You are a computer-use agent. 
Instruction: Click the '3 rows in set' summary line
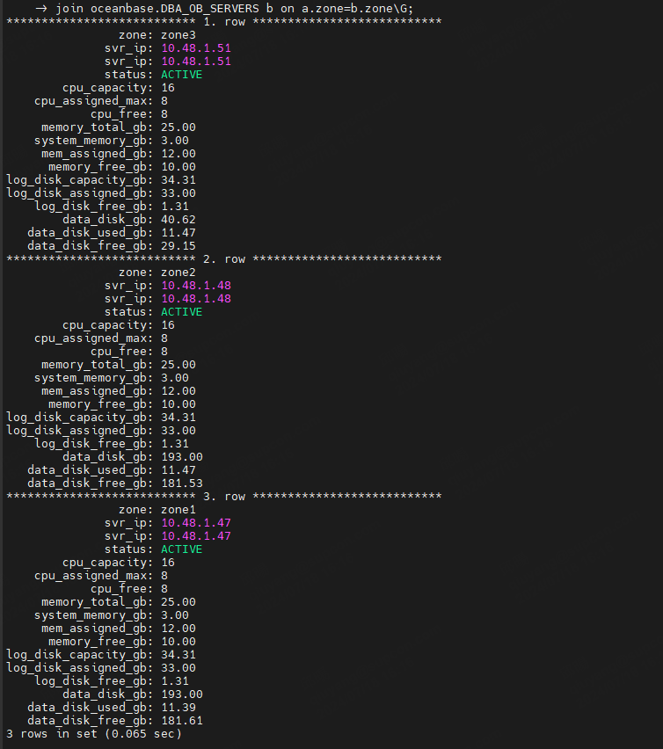94,734
